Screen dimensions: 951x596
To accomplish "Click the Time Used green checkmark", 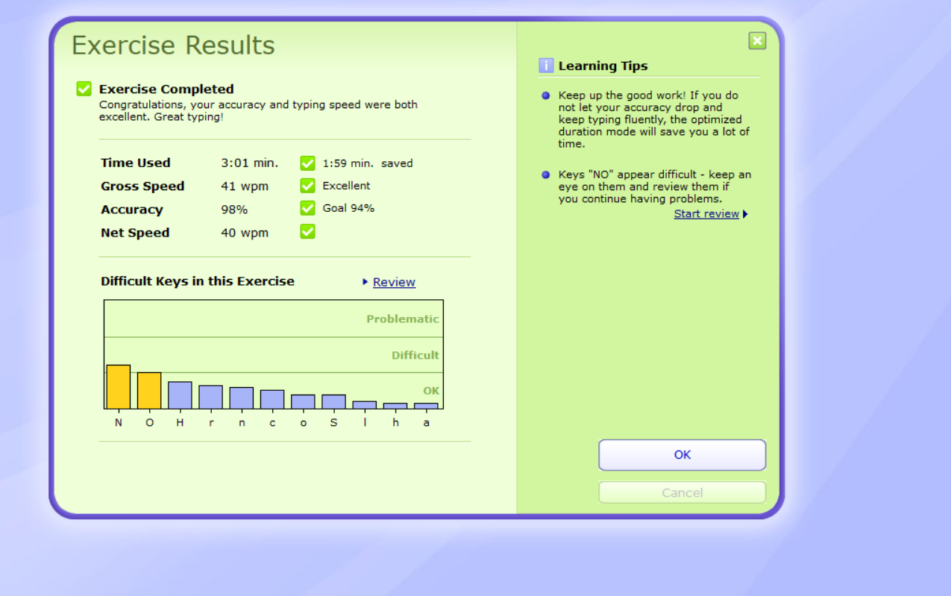I will (x=307, y=163).
